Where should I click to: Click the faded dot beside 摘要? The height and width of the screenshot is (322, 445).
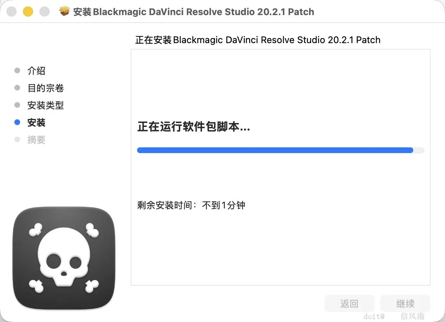(x=17, y=139)
